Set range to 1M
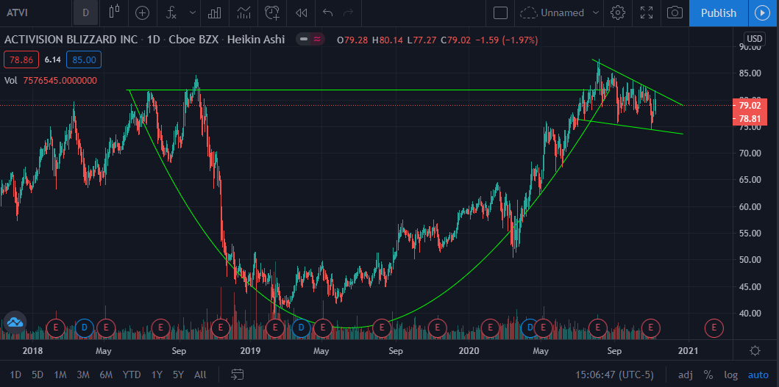This screenshot has width=779, height=387. click(60, 375)
